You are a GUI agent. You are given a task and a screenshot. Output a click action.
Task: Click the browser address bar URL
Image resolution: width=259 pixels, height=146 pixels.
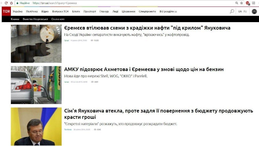pyautogui.click(x=54, y=3)
